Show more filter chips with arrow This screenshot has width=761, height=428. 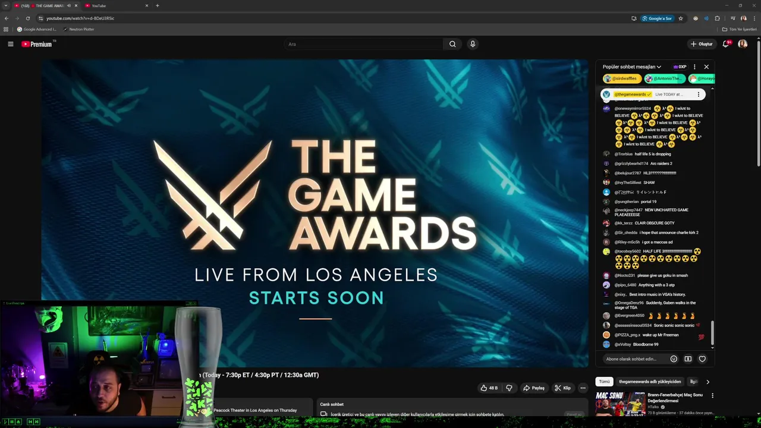[x=707, y=382]
